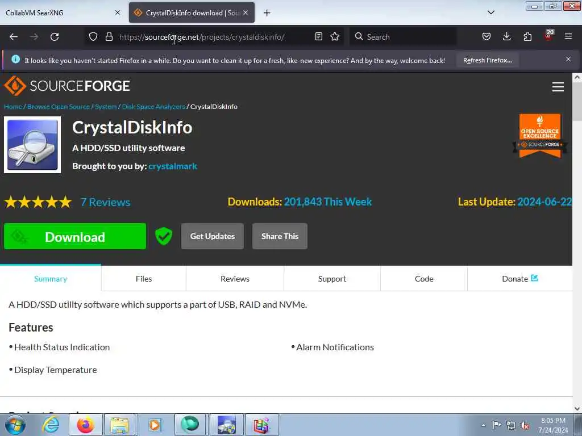Screen dimensions: 582x436
Task: Open the tracking protection shield icon
Action: tap(93, 37)
